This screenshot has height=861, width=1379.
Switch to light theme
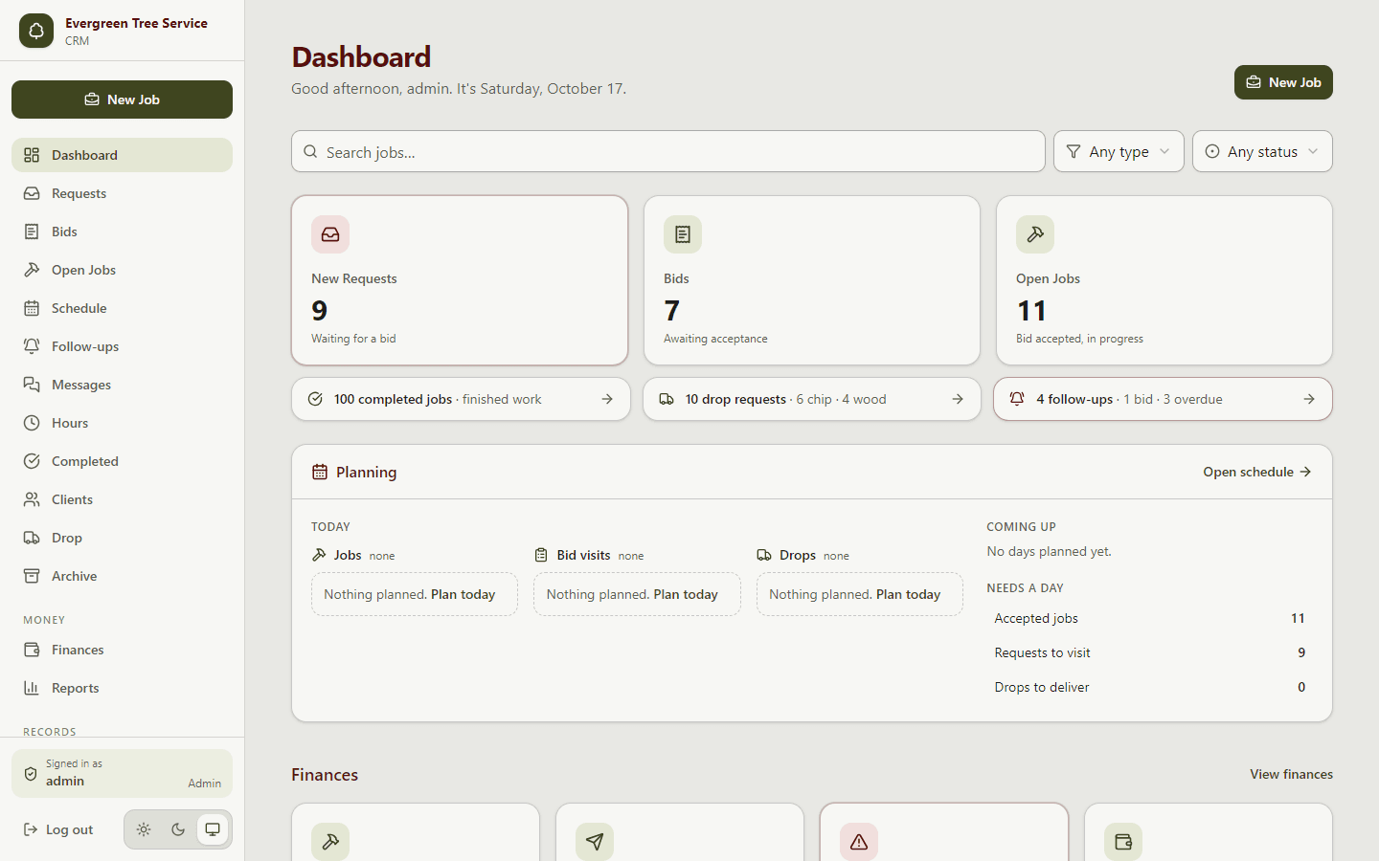(x=144, y=829)
